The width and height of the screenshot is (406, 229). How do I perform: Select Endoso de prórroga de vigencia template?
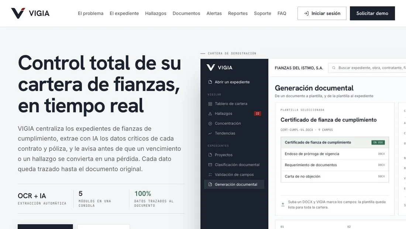point(335,154)
